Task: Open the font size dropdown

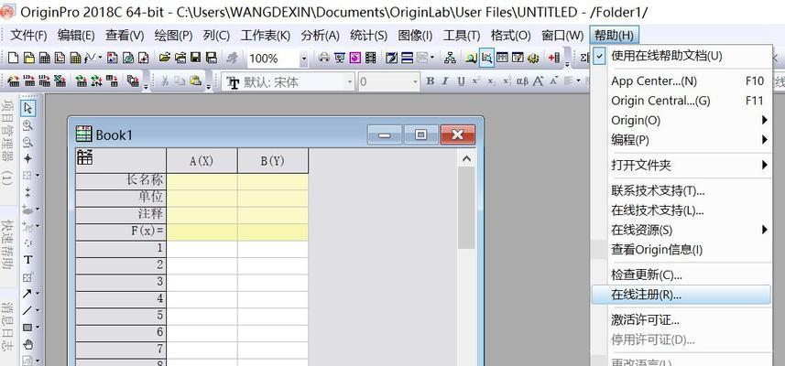Action: click(415, 81)
